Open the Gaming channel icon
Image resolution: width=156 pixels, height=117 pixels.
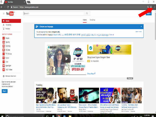(x=4, y=46)
